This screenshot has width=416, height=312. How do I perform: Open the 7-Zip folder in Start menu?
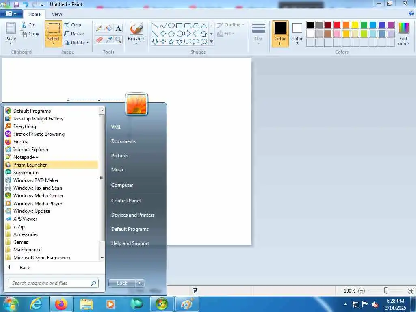(x=51, y=227)
